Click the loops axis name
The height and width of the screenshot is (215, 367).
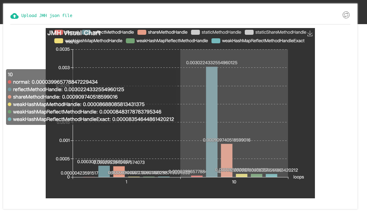tap(298, 177)
